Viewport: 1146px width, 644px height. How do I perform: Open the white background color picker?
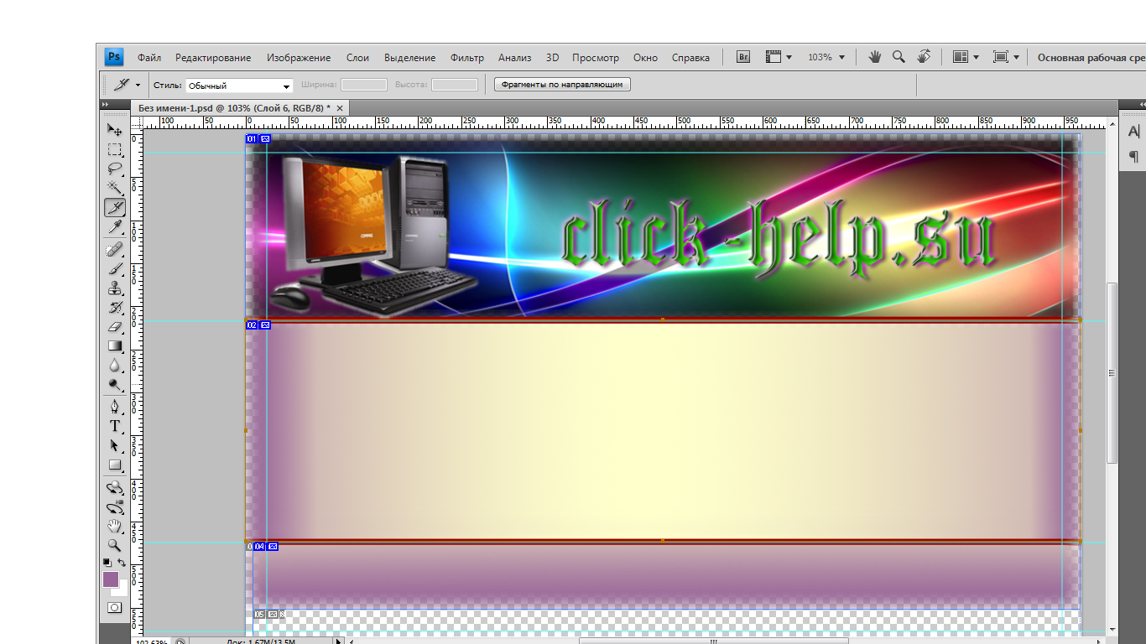122,590
